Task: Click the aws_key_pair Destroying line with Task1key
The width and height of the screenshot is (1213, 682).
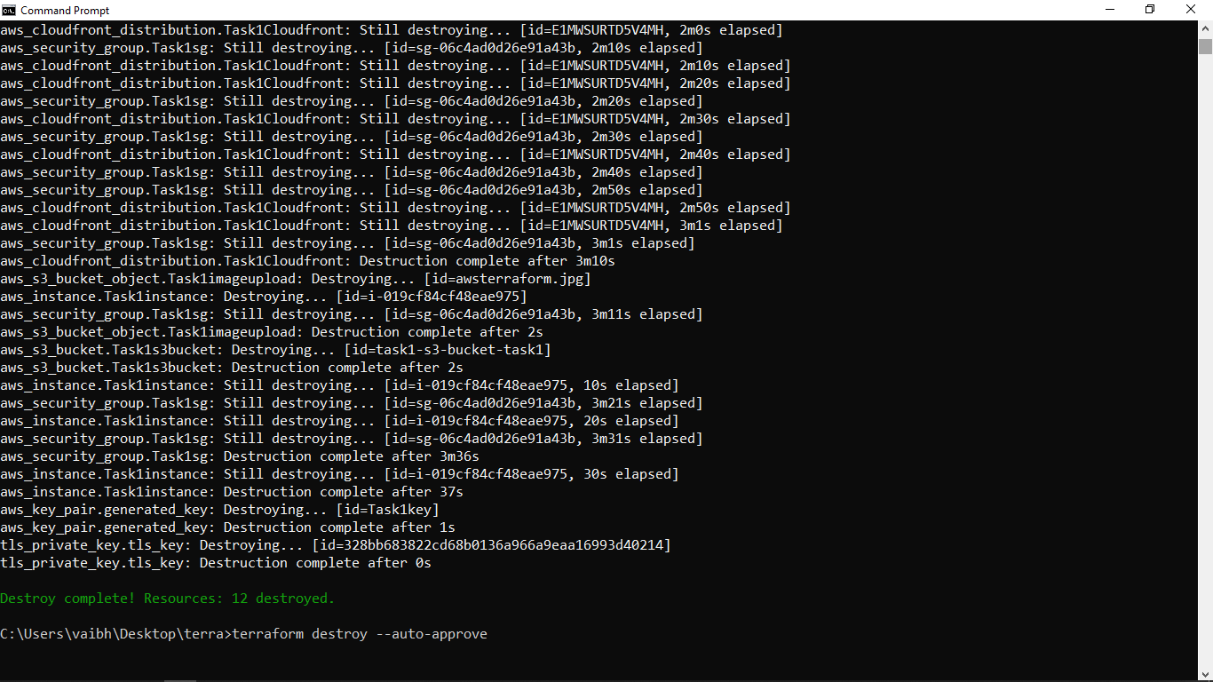Action: (218, 509)
